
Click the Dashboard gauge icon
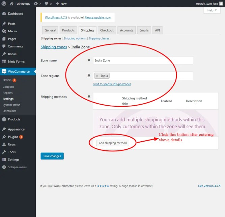click(x=4, y=13)
